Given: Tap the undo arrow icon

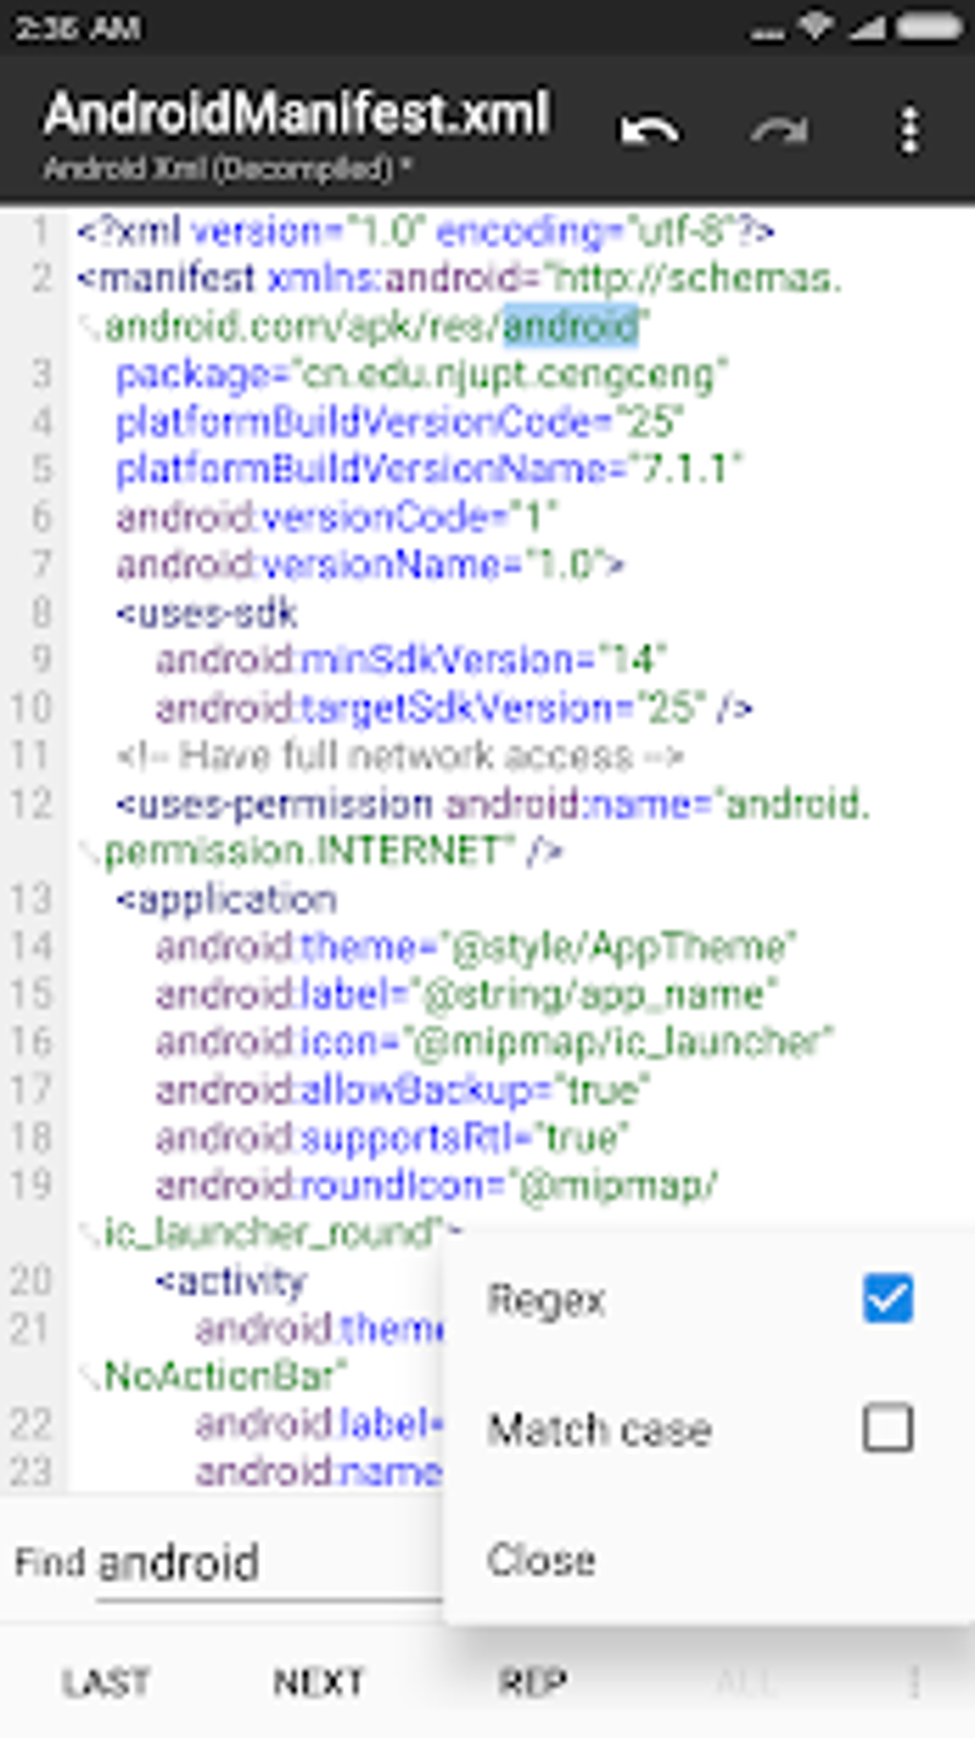Looking at the screenshot, I should coord(650,130).
